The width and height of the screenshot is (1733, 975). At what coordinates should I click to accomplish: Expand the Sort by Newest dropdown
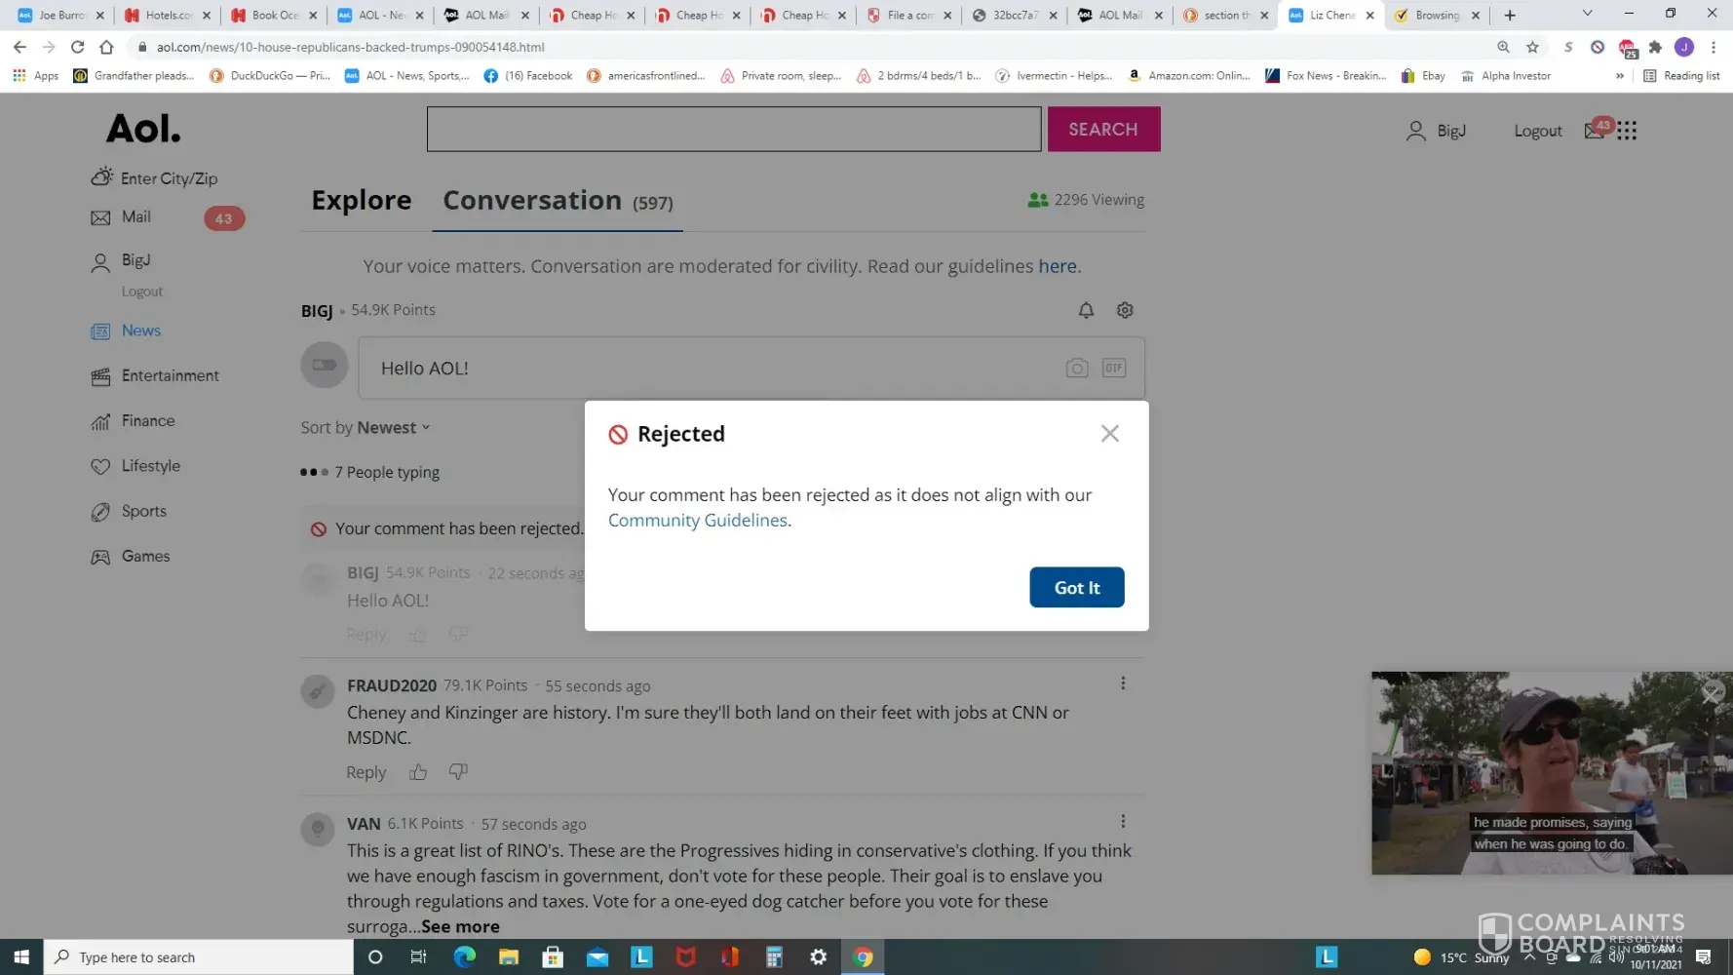(x=366, y=428)
